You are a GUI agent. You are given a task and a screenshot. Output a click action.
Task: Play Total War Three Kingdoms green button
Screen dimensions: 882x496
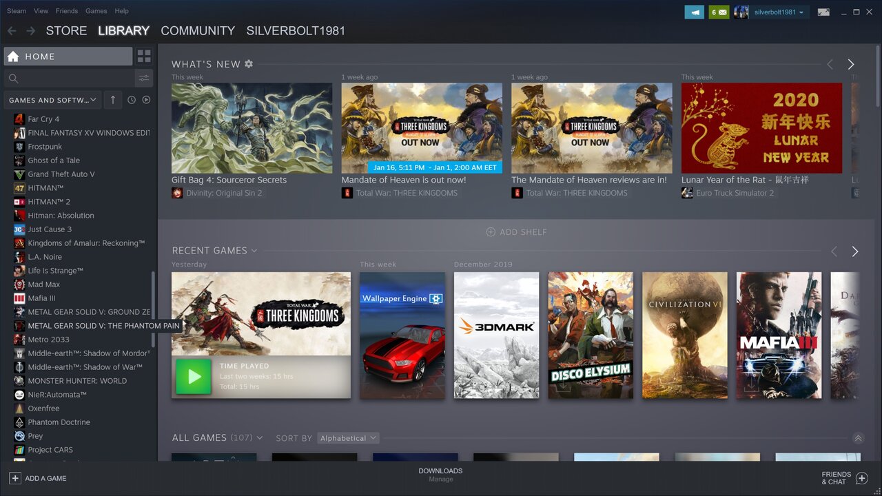tap(194, 377)
